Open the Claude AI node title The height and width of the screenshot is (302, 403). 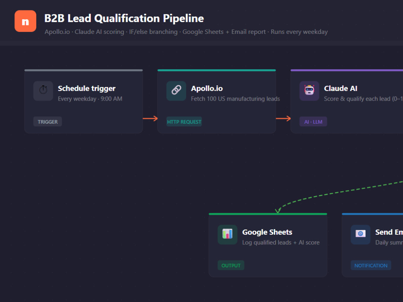[x=341, y=89]
